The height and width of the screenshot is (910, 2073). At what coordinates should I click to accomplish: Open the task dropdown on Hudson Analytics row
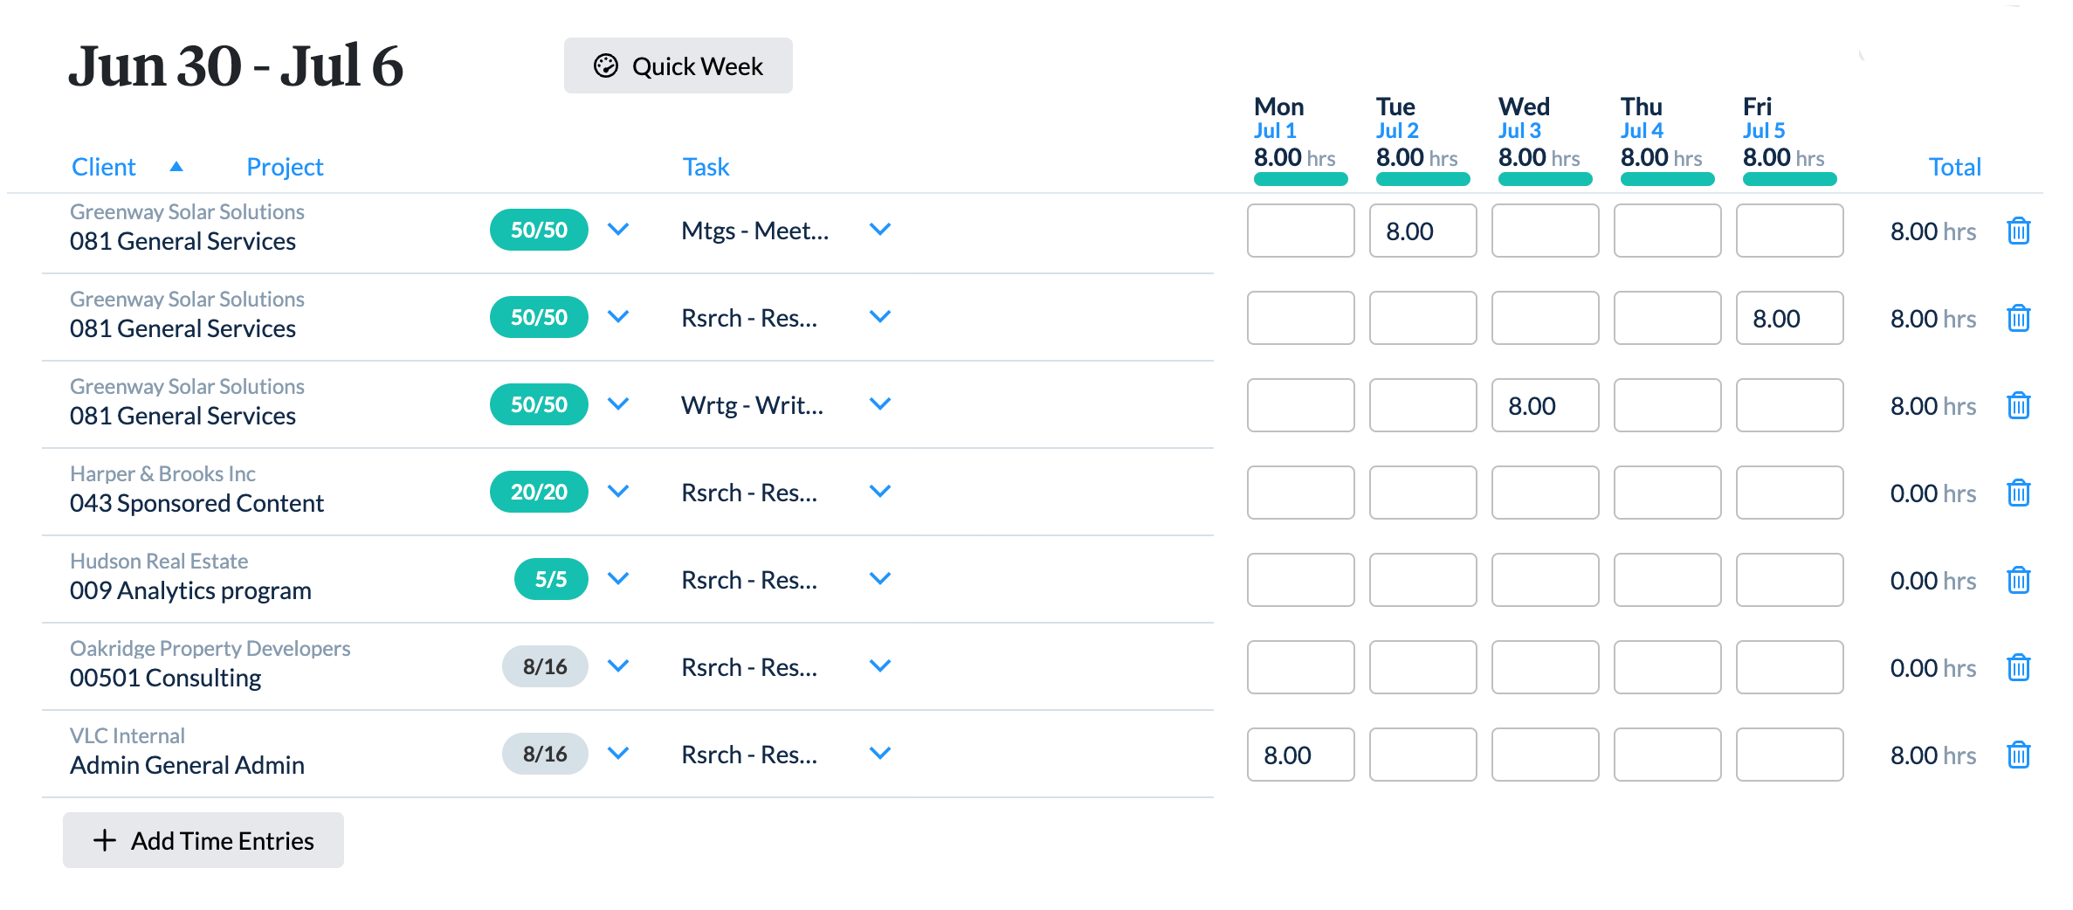pyautogui.click(x=880, y=578)
